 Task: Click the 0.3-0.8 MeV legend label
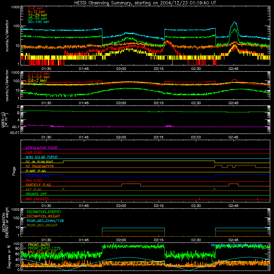coord(39,77)
